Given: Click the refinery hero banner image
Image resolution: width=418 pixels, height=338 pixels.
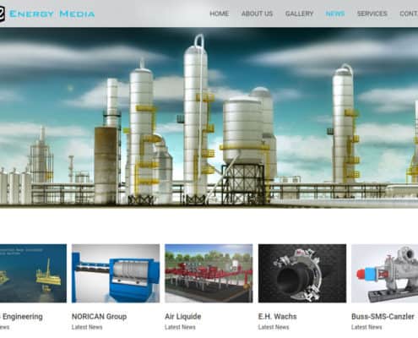Looking at the screenshot, I should coord(209,117).
